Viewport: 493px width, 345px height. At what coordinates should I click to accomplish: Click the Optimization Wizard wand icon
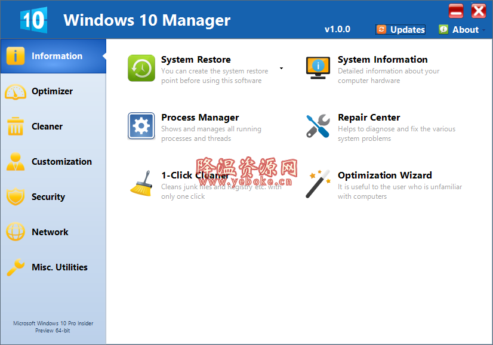tap(318, 184)
